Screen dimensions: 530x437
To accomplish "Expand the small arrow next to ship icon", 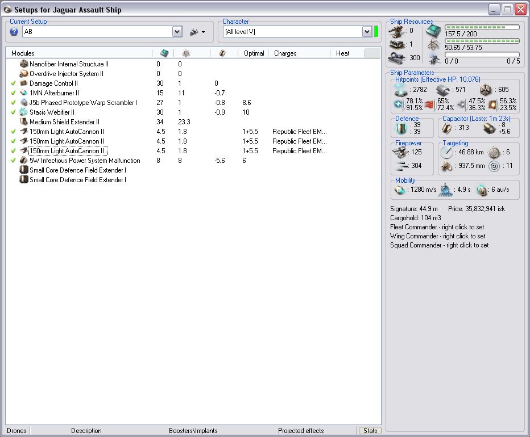I will (x=203, y=32).
